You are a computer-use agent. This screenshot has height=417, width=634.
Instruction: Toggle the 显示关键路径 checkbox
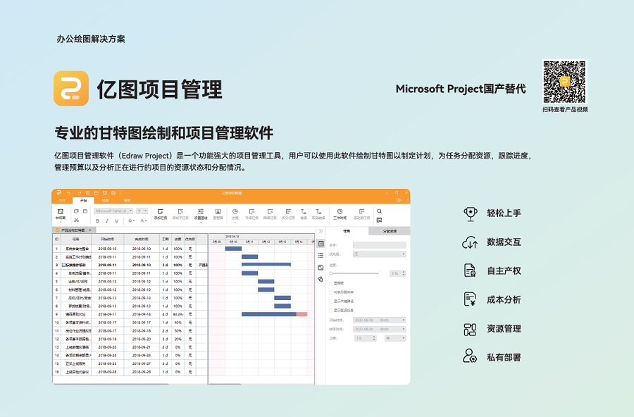[331, 301]
